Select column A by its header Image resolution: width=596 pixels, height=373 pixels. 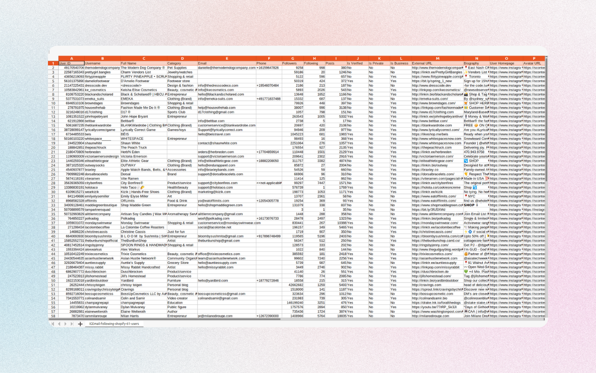point(71,59)
